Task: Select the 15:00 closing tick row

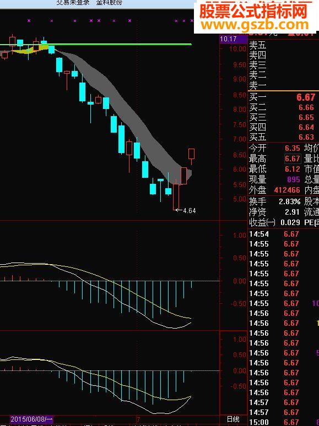Action: (283, 422)
